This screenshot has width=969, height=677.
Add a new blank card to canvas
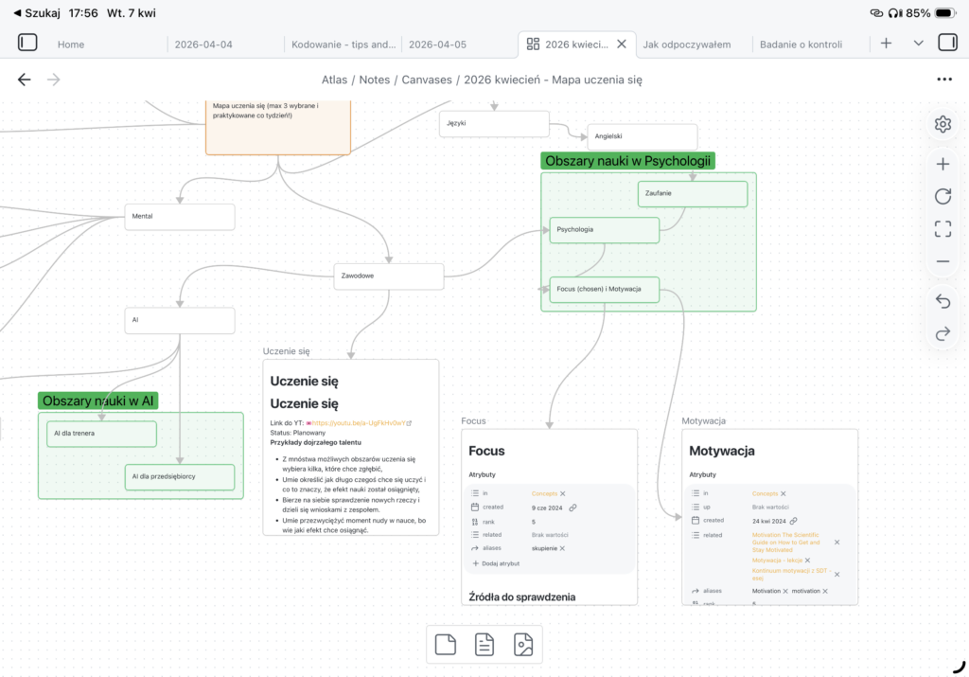(445, 645)
